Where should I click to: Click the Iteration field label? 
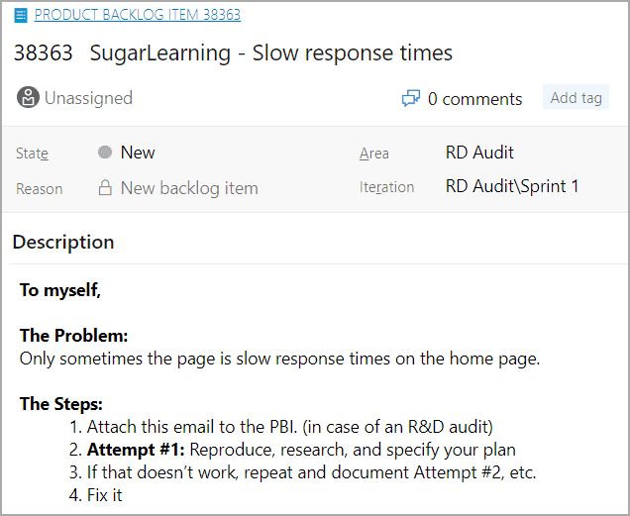pos(386,187)
